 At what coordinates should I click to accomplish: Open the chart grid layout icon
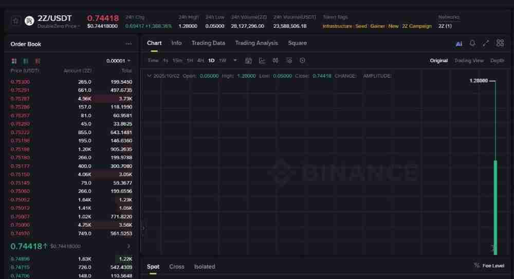coord(500,43)
